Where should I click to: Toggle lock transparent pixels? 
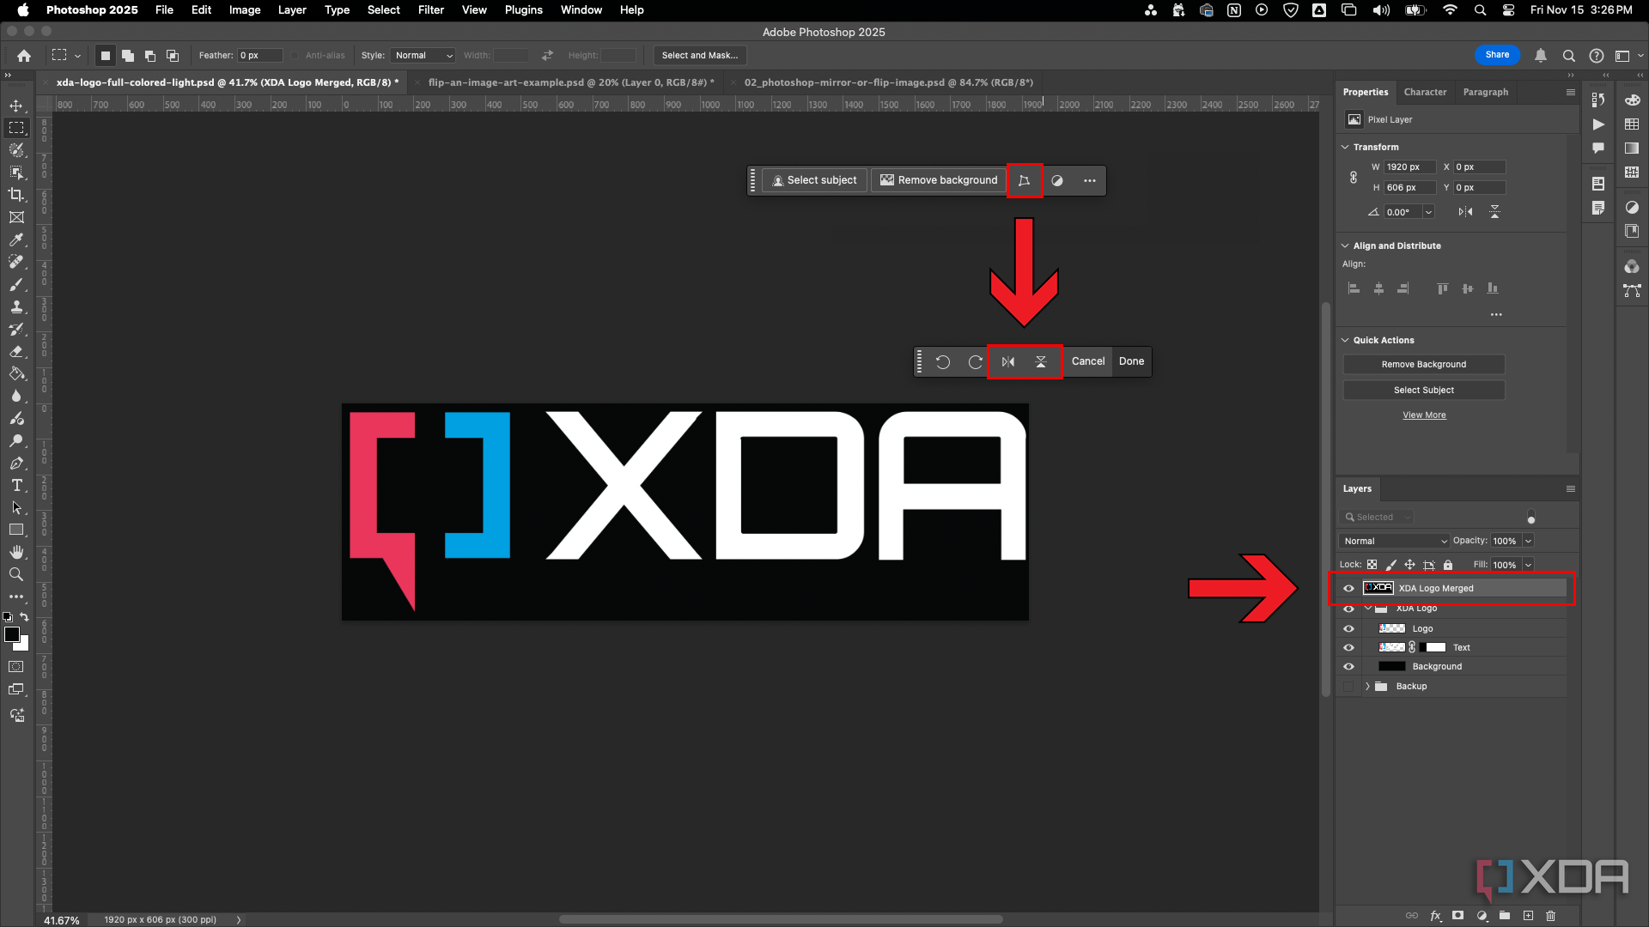[1372, 565]
